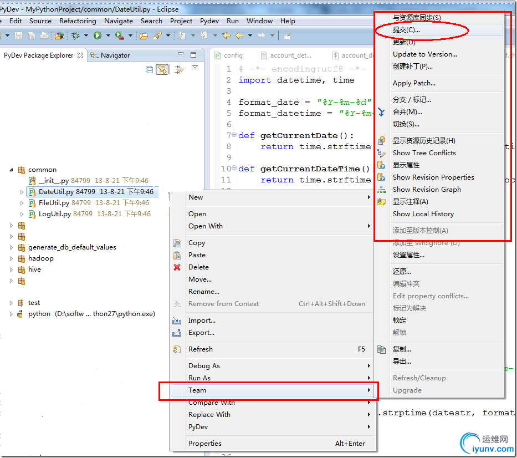
Task: Click the Open folder icon in toolbar
Action: [144, 35]
